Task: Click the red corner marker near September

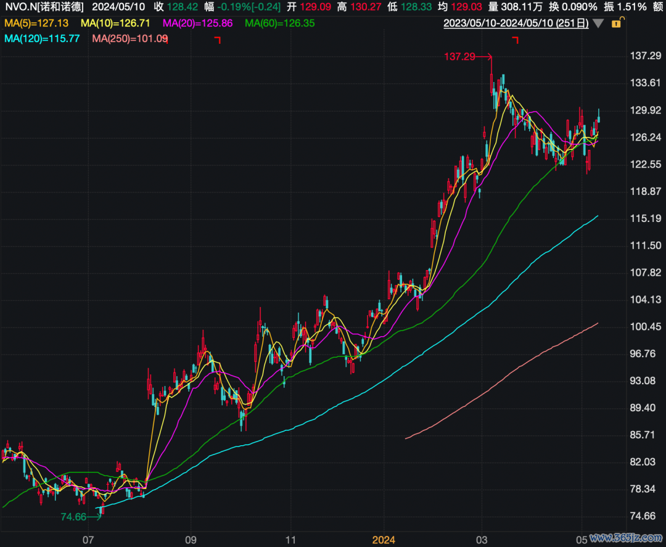Action: (217, 40)
